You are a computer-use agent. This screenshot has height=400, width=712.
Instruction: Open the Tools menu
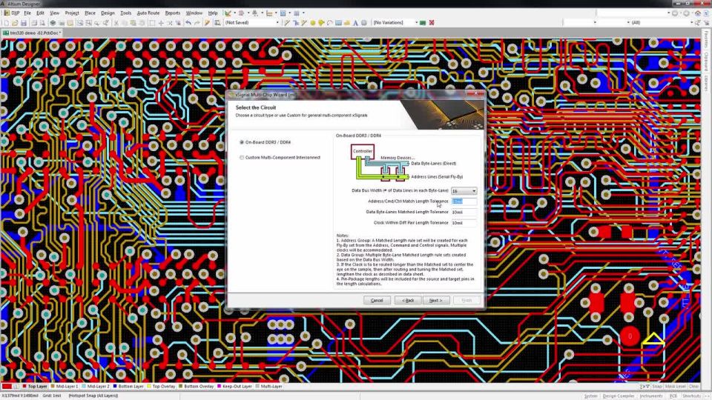point(126,13)
